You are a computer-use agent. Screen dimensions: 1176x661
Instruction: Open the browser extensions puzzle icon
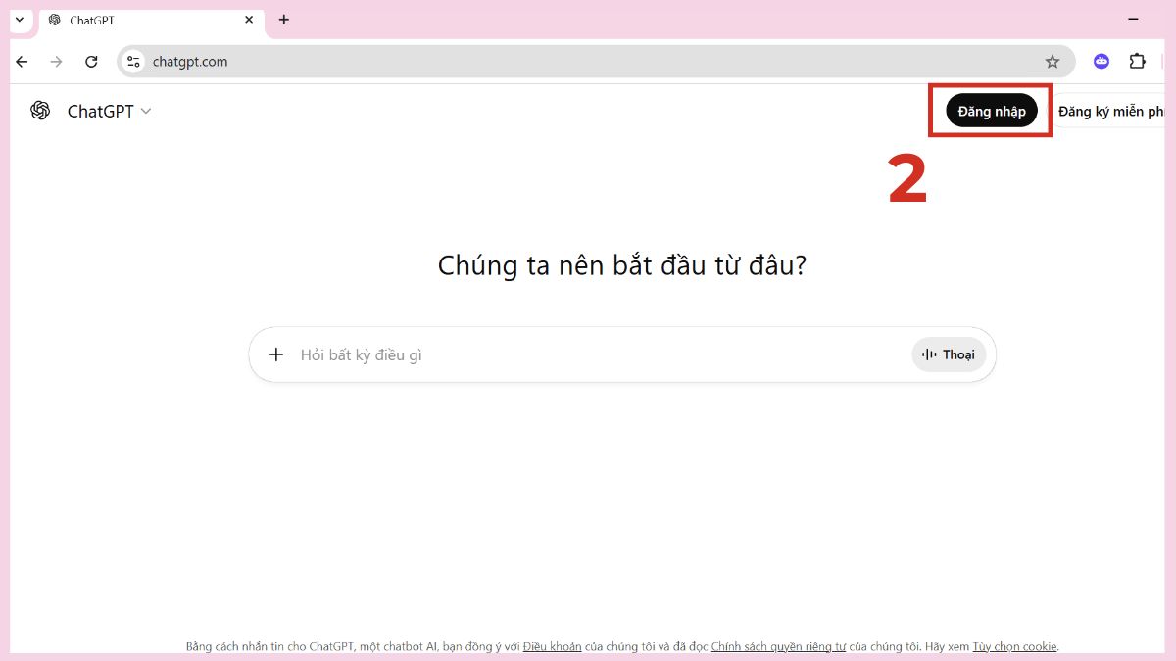(1137, 61)
